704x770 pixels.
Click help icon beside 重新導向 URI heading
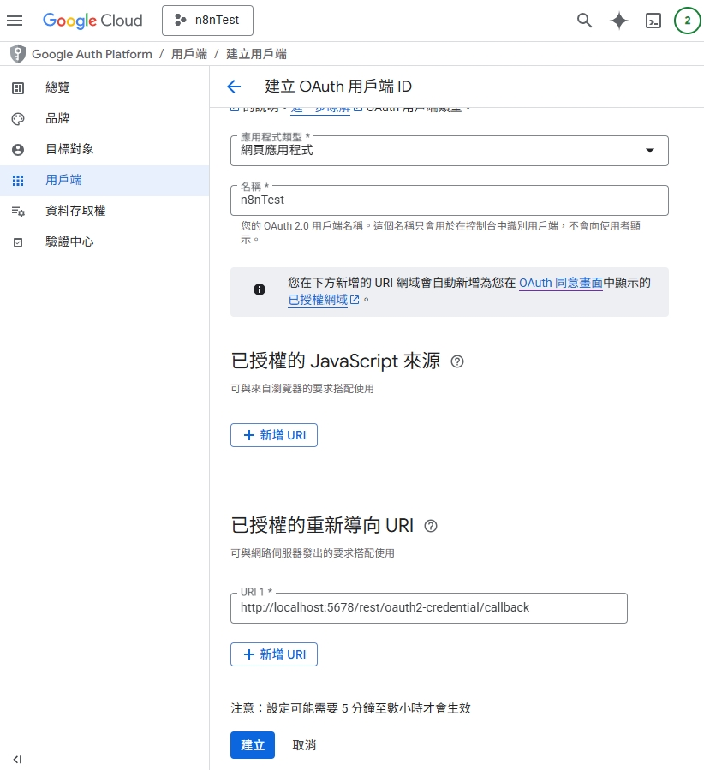431,526
